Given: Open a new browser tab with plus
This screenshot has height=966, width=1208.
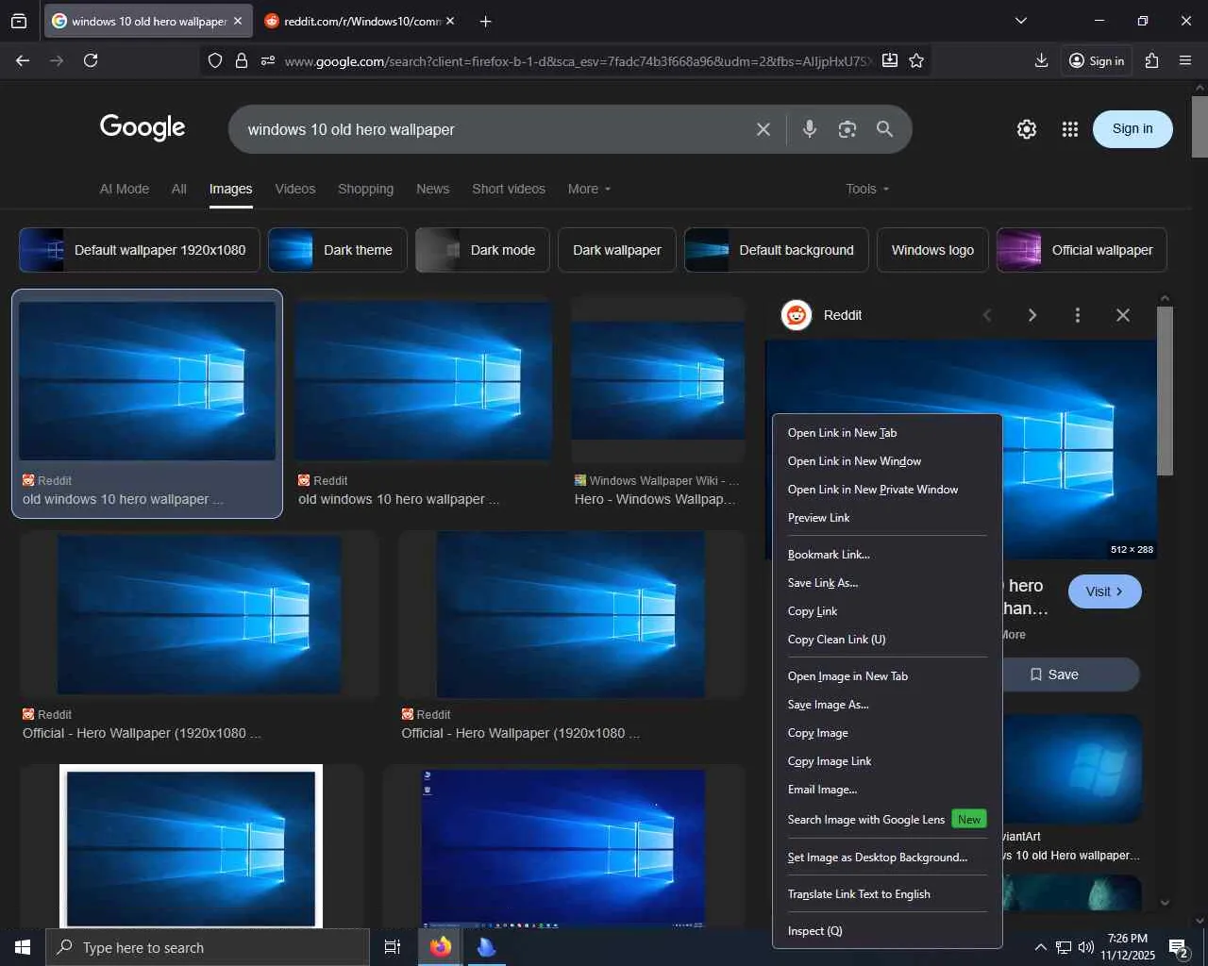Looking at the screenshot, I should [485, 21].
